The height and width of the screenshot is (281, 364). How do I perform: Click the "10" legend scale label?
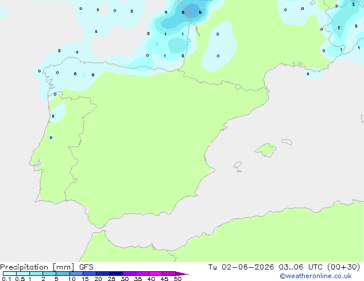72,279
